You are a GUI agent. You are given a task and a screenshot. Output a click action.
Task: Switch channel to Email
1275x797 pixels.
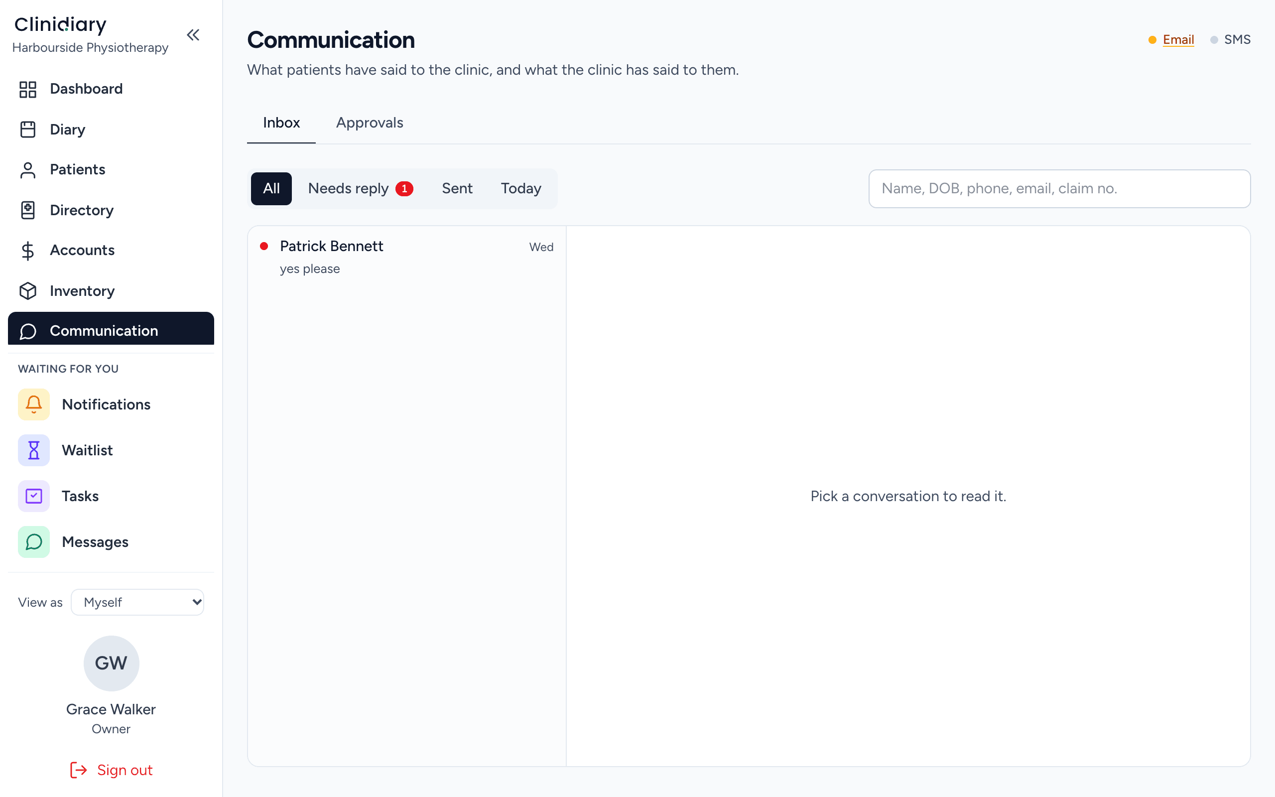coord(1178,39)
